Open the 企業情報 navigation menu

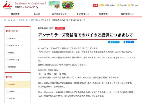tap(103, 14)
